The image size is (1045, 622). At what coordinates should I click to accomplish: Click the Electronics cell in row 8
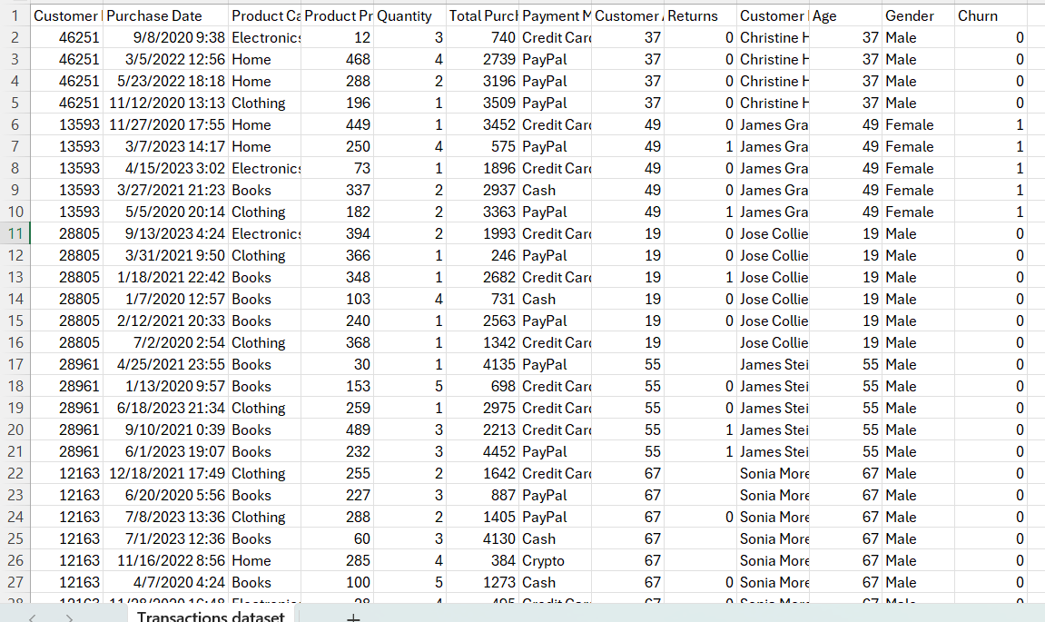pos(266,168)
